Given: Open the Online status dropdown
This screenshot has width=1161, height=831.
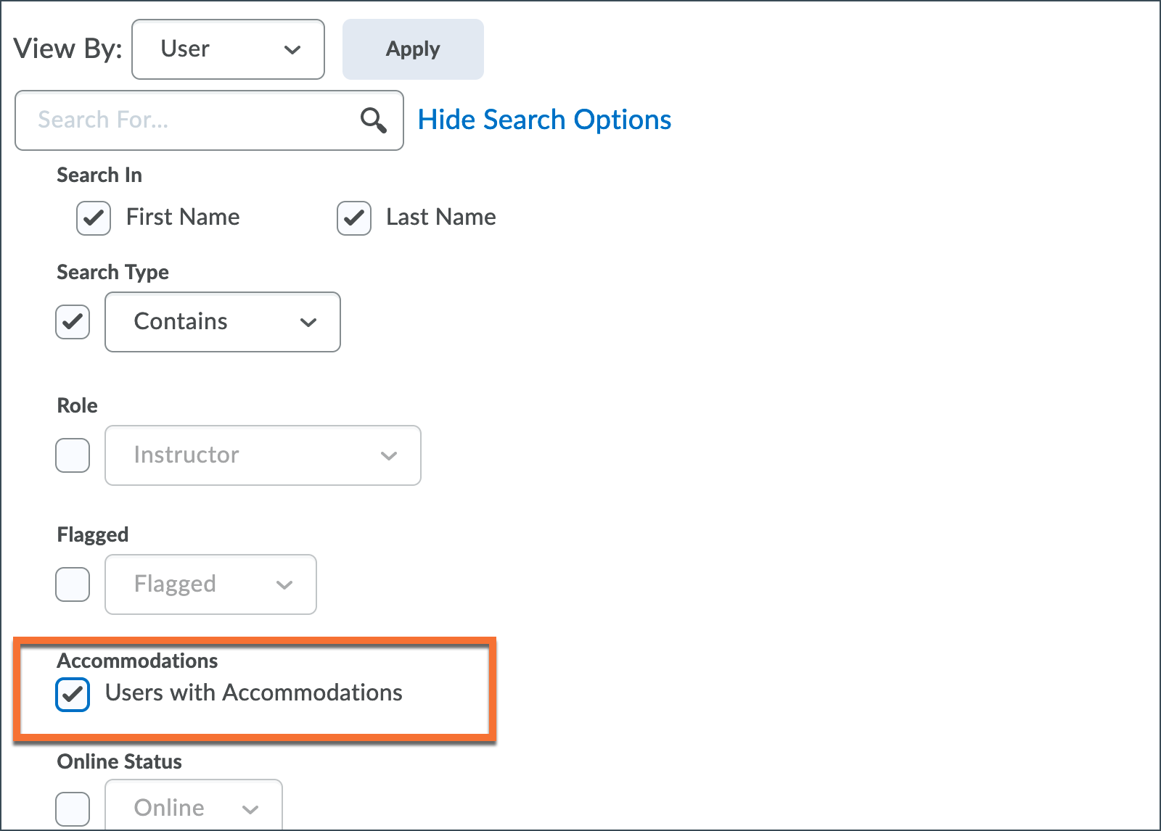Looking at the screenshot, I should click(x=194, y=808).
